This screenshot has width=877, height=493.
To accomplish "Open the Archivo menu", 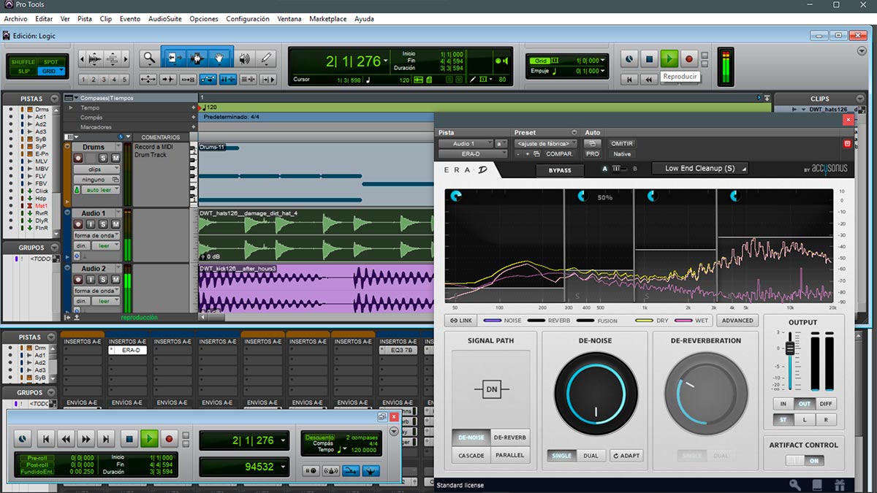I will [x=15, y=19].
